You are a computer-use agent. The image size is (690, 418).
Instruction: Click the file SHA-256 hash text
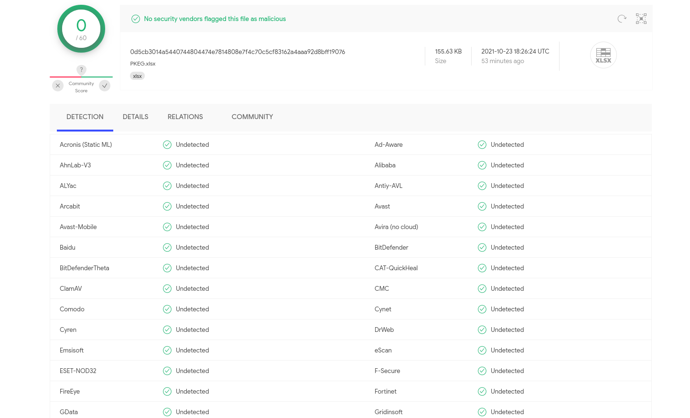click(x=237, y=52)
